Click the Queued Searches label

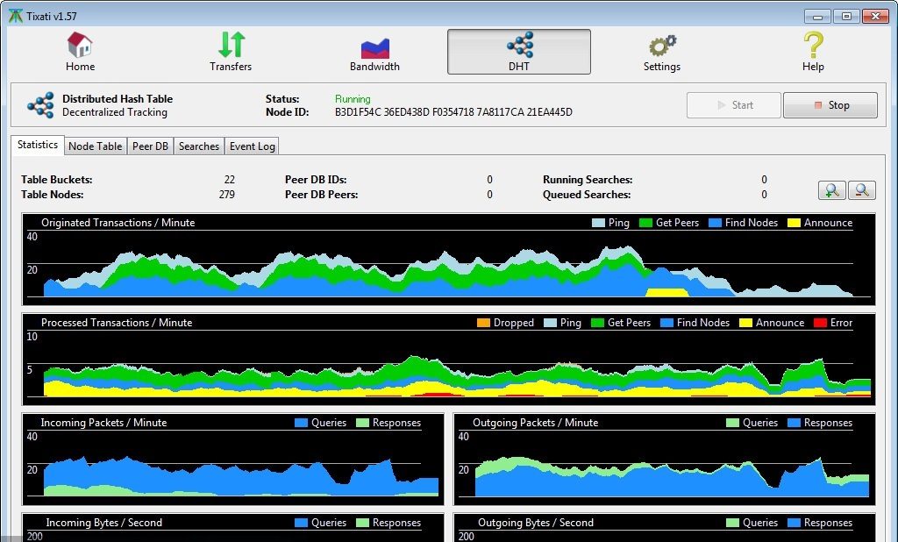click(587, 194)
